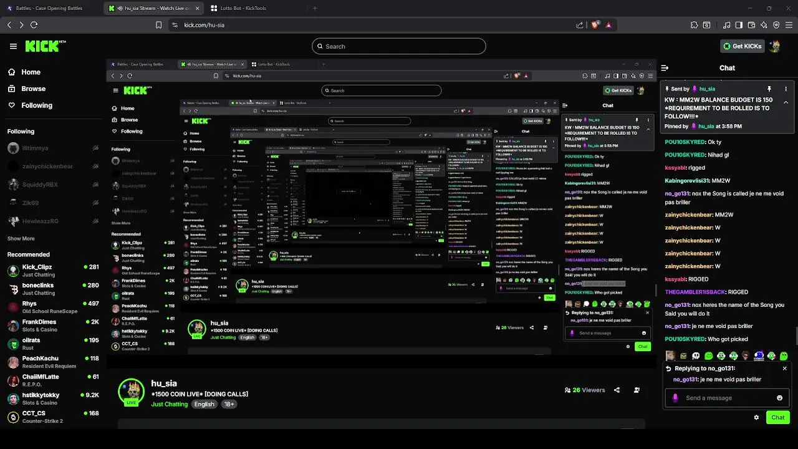Click the purple microphone icon in message box
This screenshot has height=449, width=798.
pos(675,398)
